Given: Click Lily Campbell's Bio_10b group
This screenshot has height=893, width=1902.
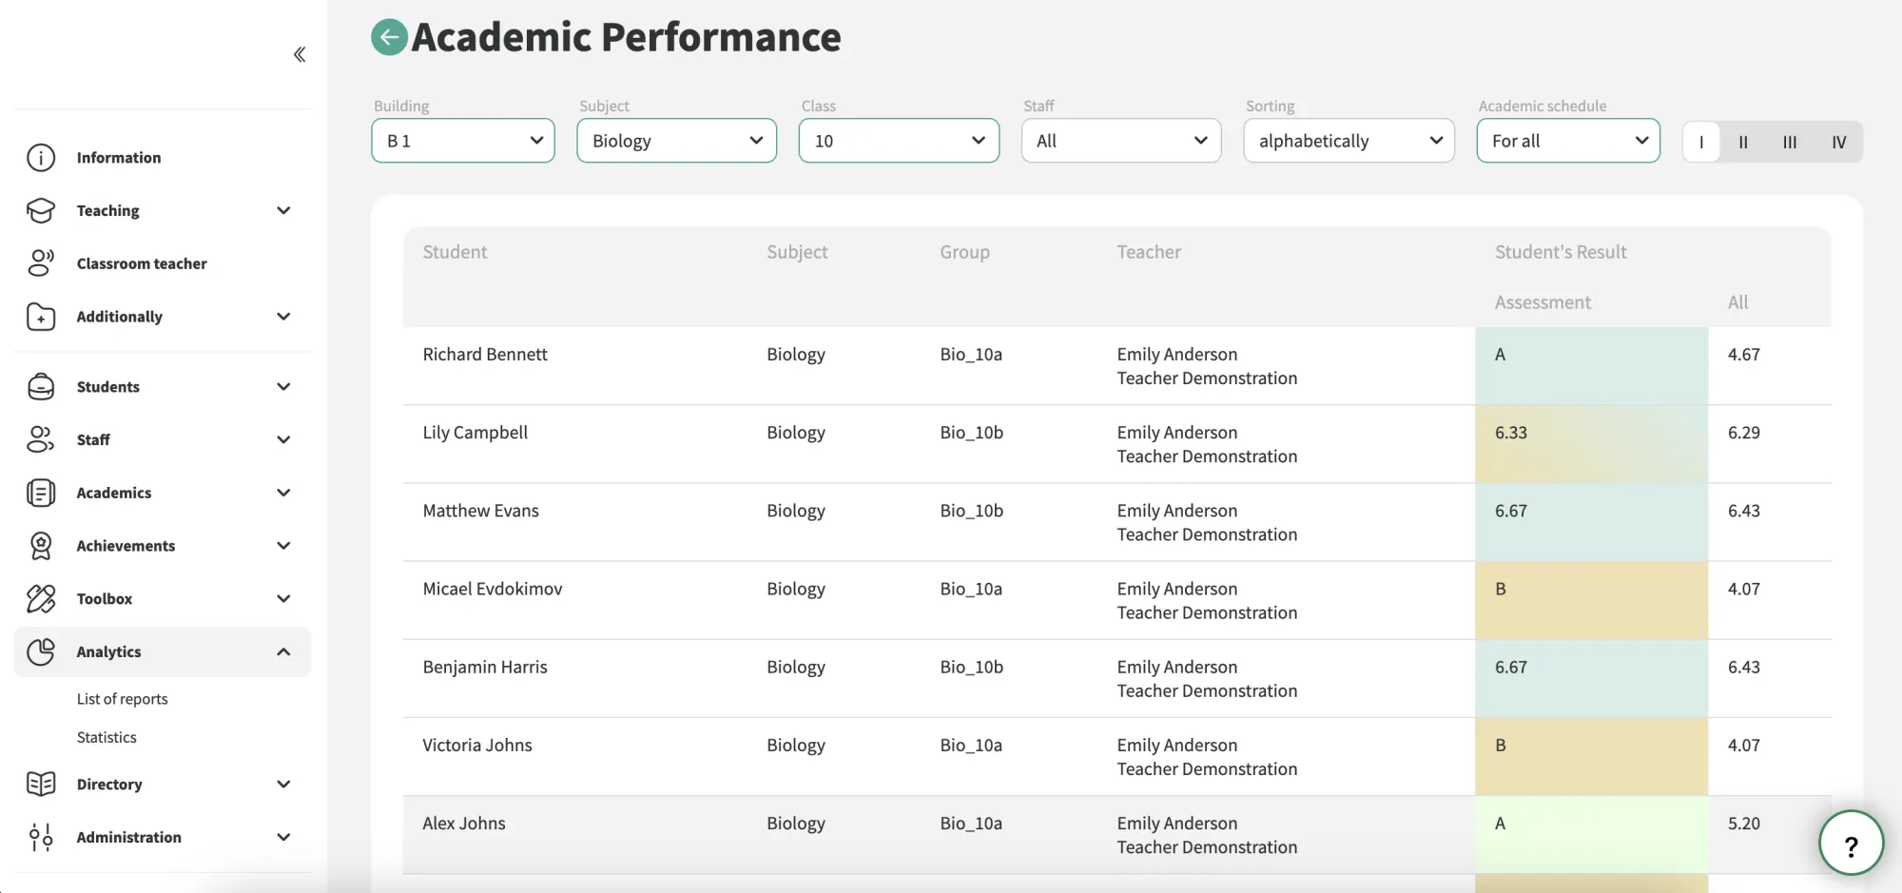Looking at the screenshot, I should pyautogui.click(x=971, y=433).
